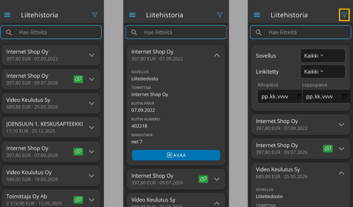353x207 pixels.
Task: Click the AVAA button
Action: click(x=176, y=155)
